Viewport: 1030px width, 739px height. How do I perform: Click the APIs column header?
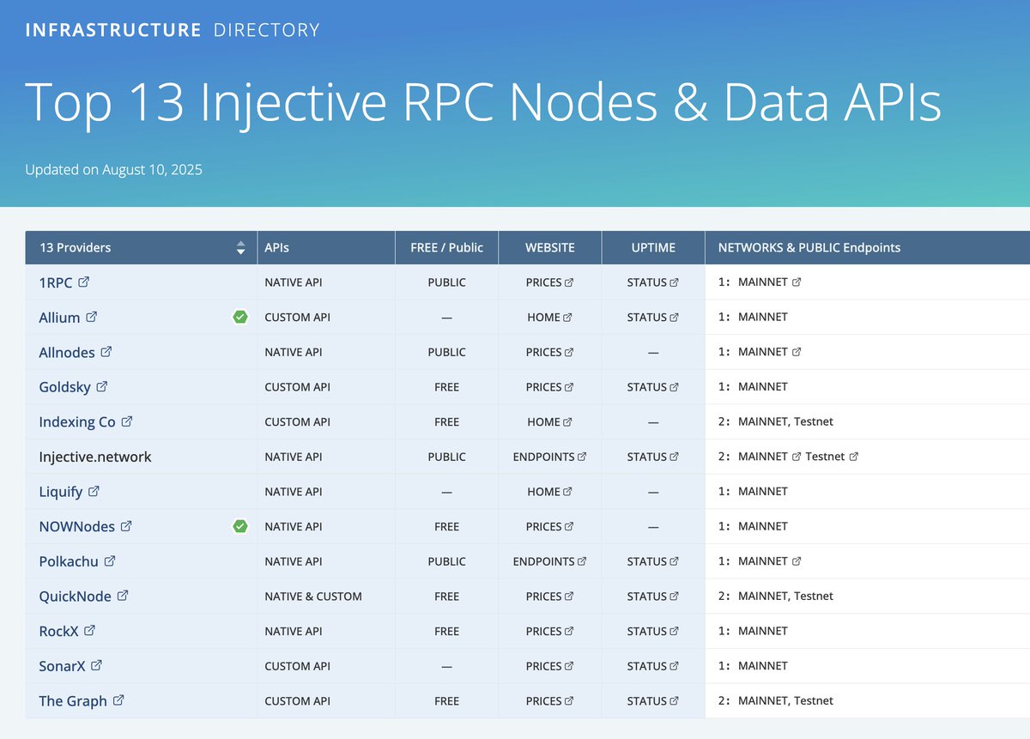pyautogui.click(x=326, y=248)
